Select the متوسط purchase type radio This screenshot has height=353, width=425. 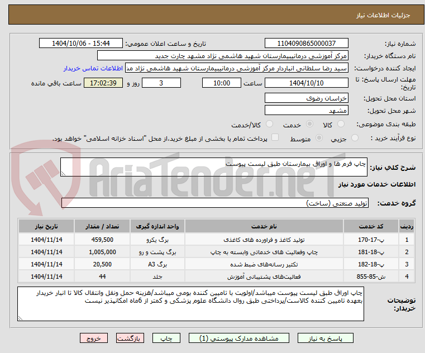click(x=319, y=138)
